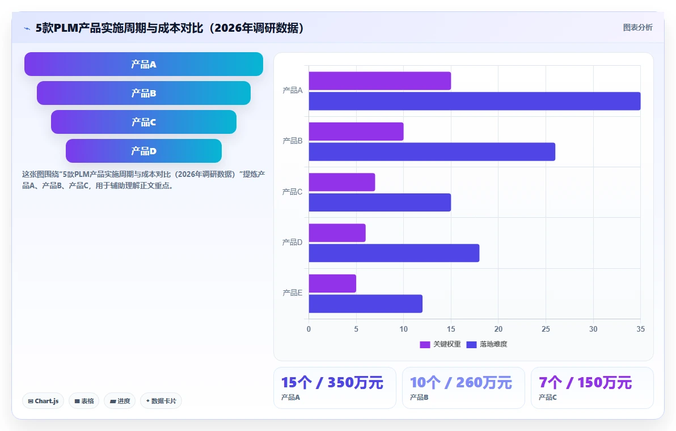Click 产品A purple 关键权重 bar
Screen dimensions: 676x431
[x=380, y=81]
